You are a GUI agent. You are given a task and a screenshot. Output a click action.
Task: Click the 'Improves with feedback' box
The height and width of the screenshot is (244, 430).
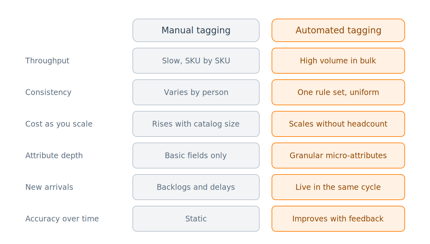338,219
